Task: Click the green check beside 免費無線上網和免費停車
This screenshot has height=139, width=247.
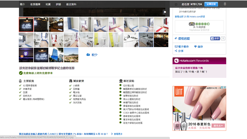Action: coord(21,73)
